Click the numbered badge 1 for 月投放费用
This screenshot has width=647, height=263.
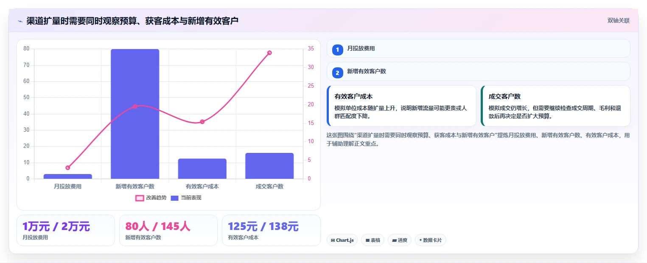pyautogui.click(x=338, y=50)
